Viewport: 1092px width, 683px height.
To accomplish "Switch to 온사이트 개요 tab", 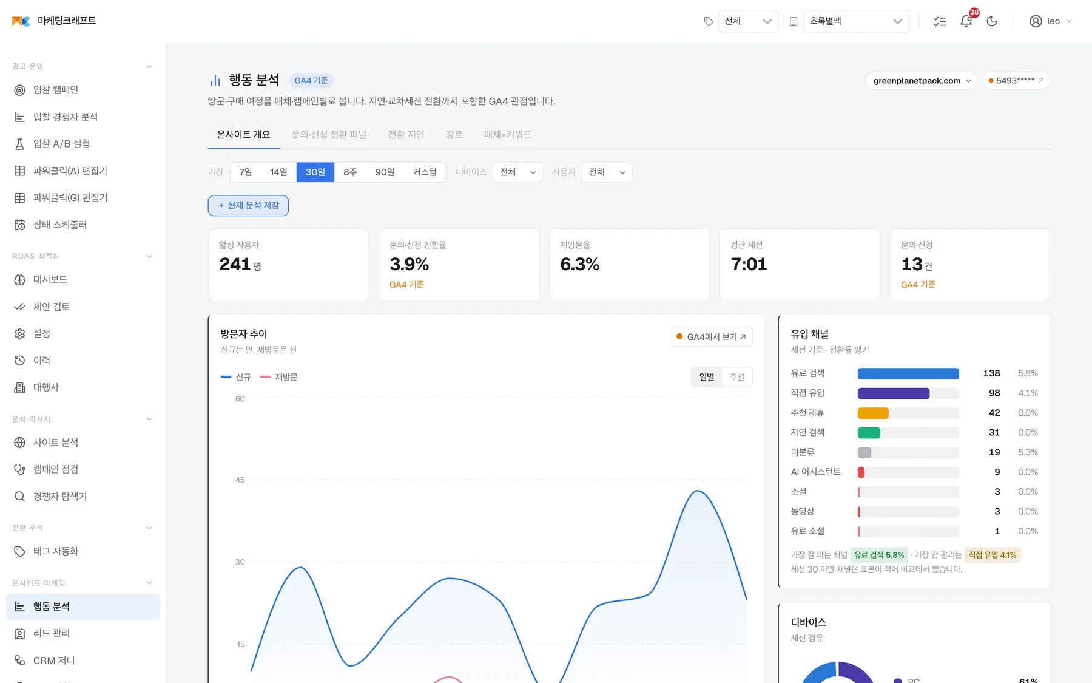I will 243,135.
